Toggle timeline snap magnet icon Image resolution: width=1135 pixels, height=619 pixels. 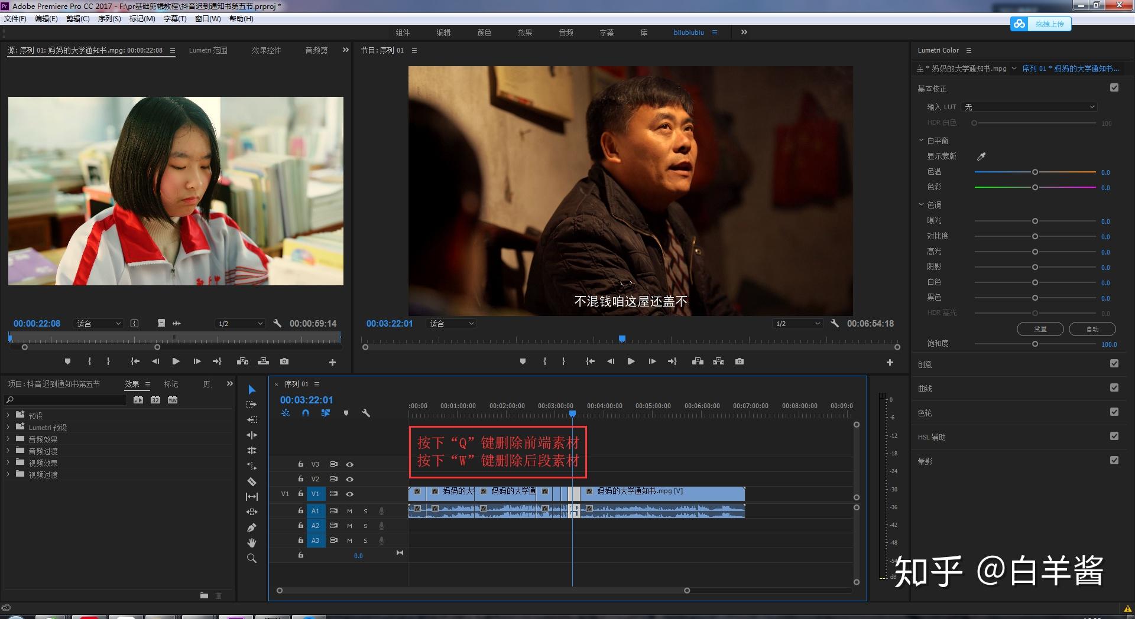306,413
